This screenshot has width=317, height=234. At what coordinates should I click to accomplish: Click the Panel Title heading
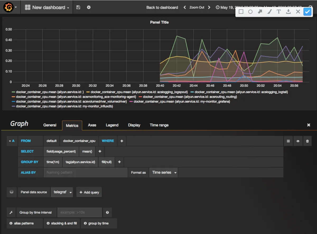[x=159, y=22]
